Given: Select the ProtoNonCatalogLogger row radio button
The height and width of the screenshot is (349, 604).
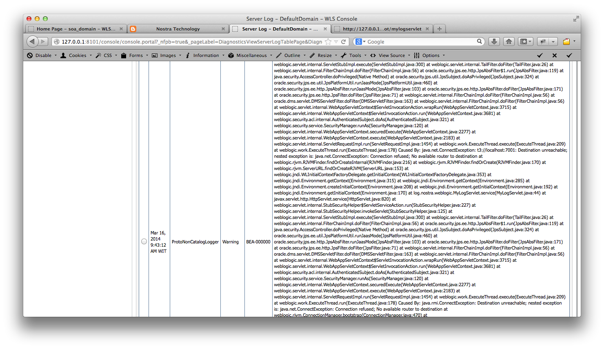Looking at the screenshot, I should pyautogui.click(x=144, y=241).
